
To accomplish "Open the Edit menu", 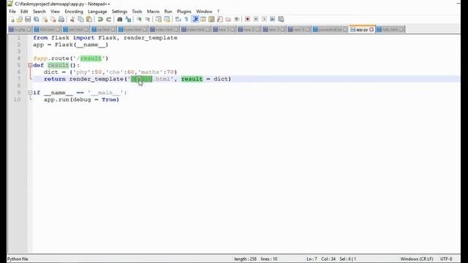I will coord(24,12).
